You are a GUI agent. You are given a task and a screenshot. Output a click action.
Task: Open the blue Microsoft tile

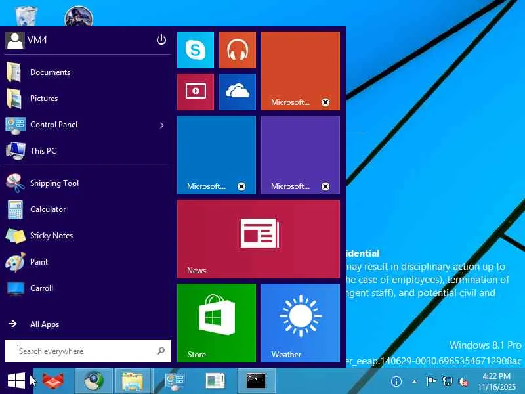tap(217, 155)
